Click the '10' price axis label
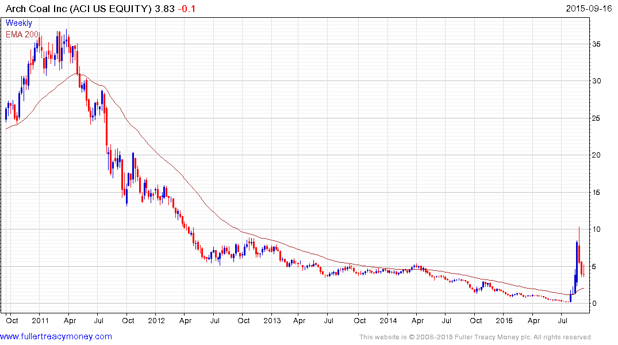Image resolution: width=618 pixels, height=345 pixels. 596,229
